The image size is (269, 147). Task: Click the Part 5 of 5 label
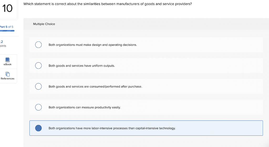[x=7, y=27]
